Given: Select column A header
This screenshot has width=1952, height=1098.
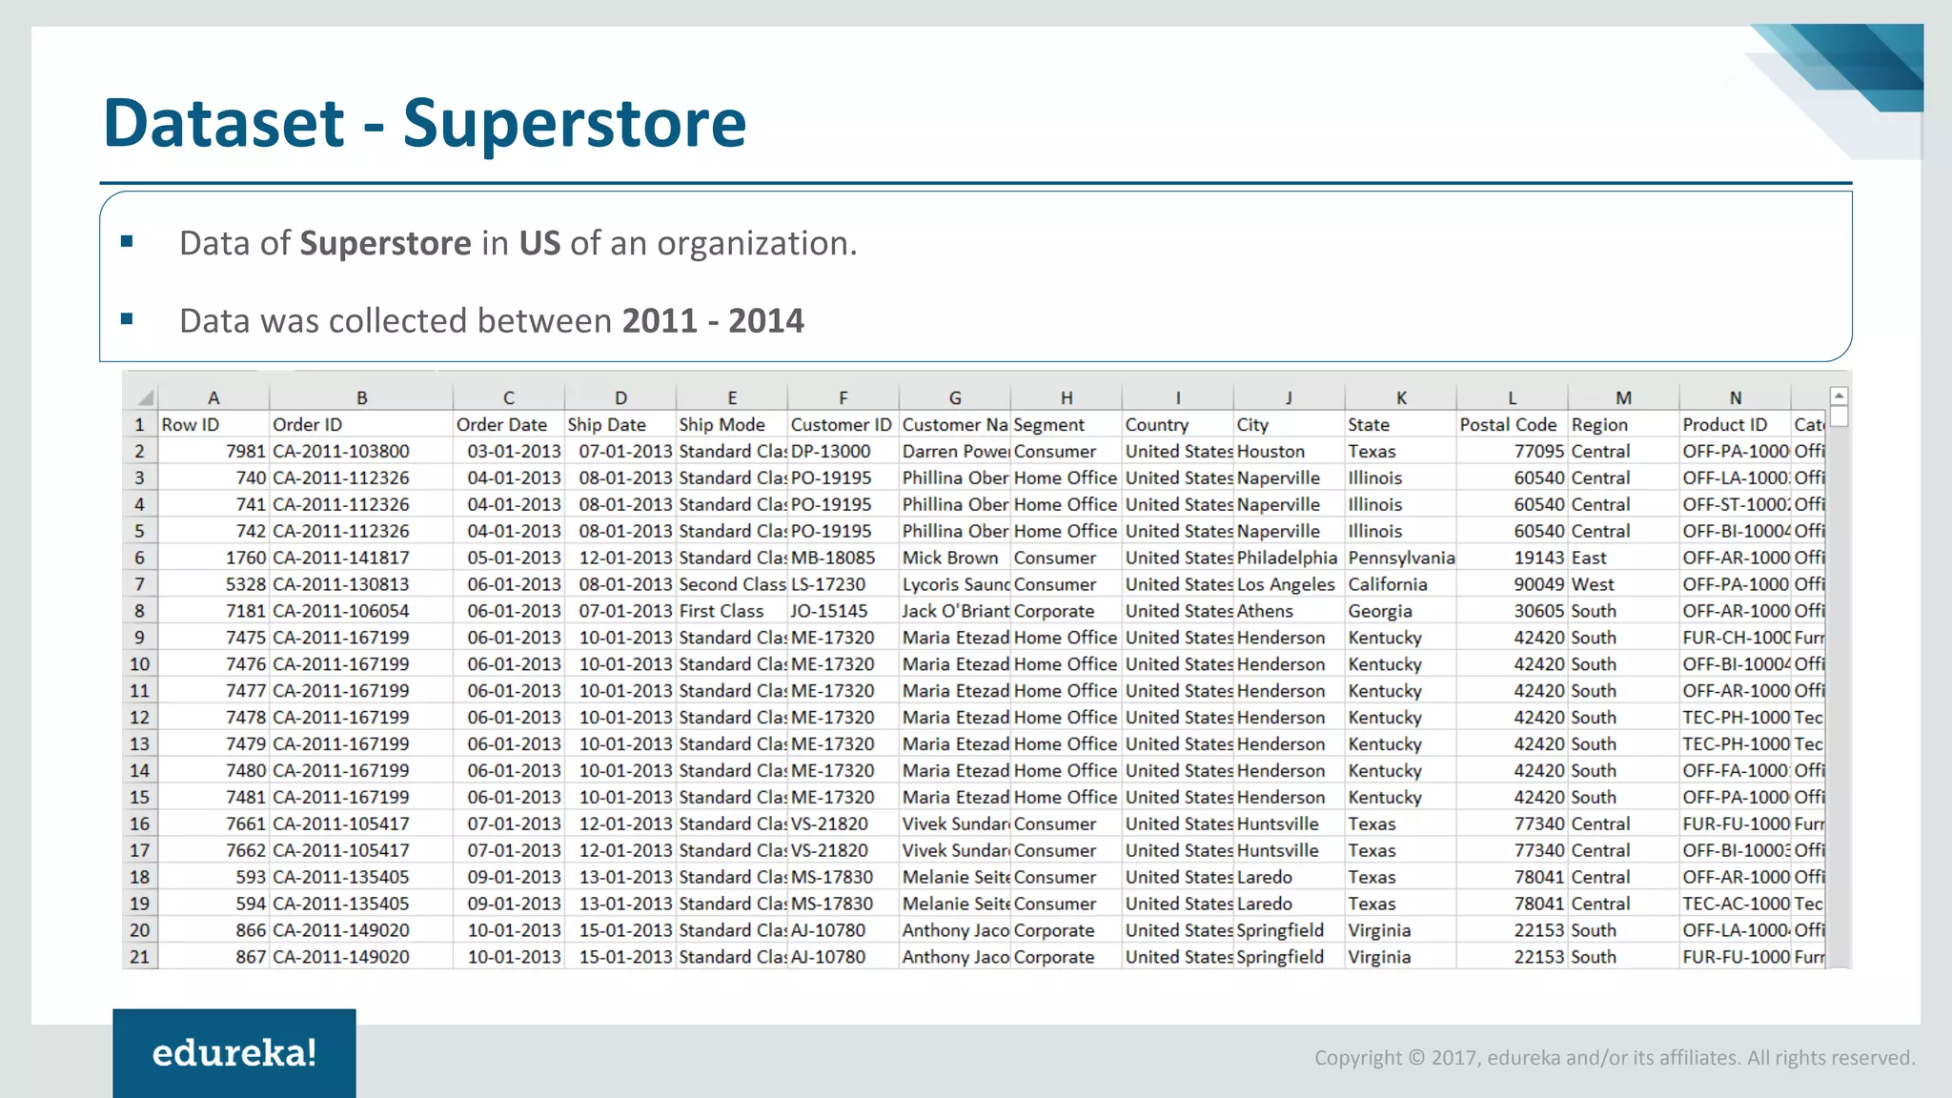Looking at the screenshot, I should coord(213,397).
